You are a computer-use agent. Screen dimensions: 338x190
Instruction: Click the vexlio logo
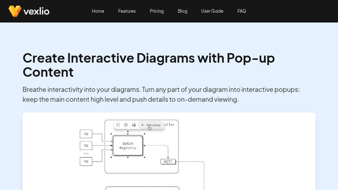tap(29, 11)
